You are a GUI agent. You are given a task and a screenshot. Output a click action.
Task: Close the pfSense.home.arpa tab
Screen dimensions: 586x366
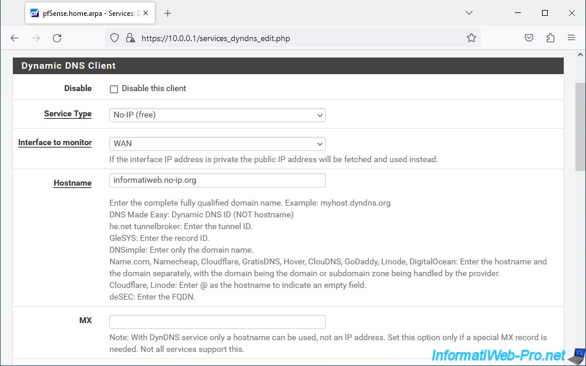pos(146,14)
